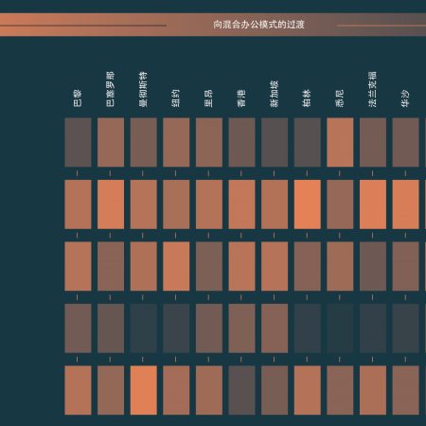Viewport: 426px width, 426px height.
Task: Select the second-row bright orange swatch under 柏林
Action: 308,204
